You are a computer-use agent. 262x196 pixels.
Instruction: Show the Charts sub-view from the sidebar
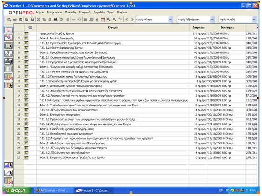click(8, 173)
